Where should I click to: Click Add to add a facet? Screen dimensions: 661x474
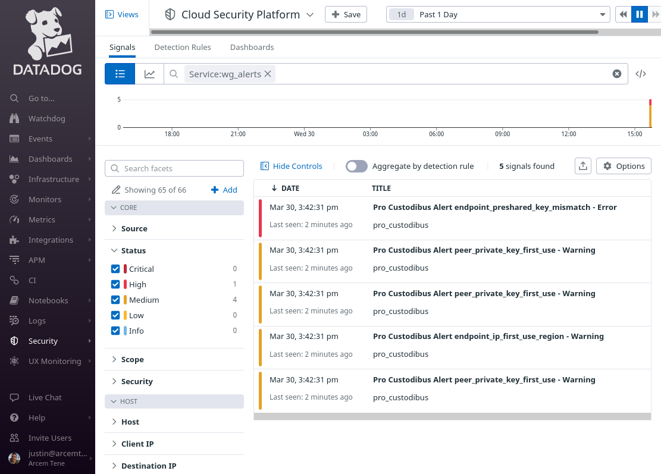point(224,190)
